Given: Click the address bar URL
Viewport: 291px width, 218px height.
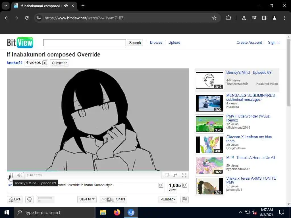Looking at the screenshot, I should (84, 18).
